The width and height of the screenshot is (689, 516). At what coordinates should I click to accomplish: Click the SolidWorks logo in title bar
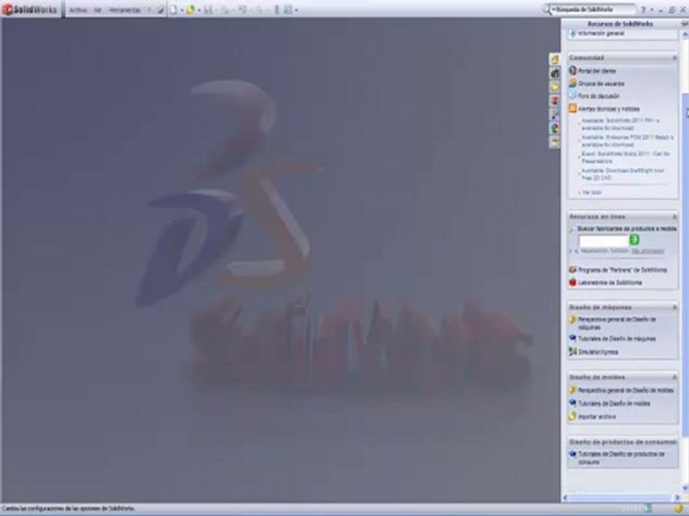(30, 9)
